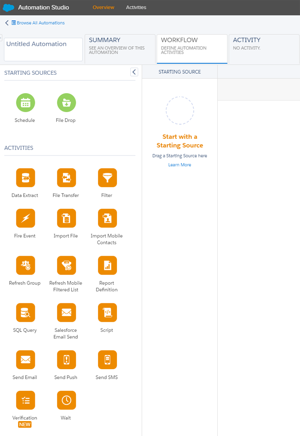Collapse the Starting Sources panel
Image resolution: width=300 pixels, height=436 pixels.
[x=134, y=72]
